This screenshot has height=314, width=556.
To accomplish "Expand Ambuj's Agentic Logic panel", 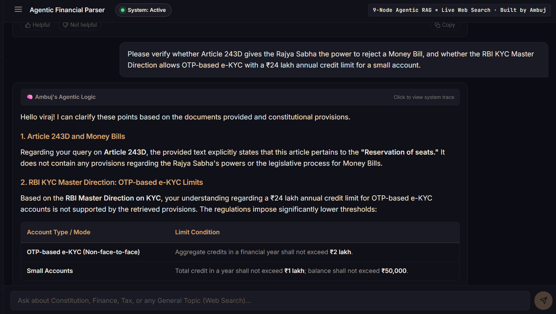I will coord(240,97).
